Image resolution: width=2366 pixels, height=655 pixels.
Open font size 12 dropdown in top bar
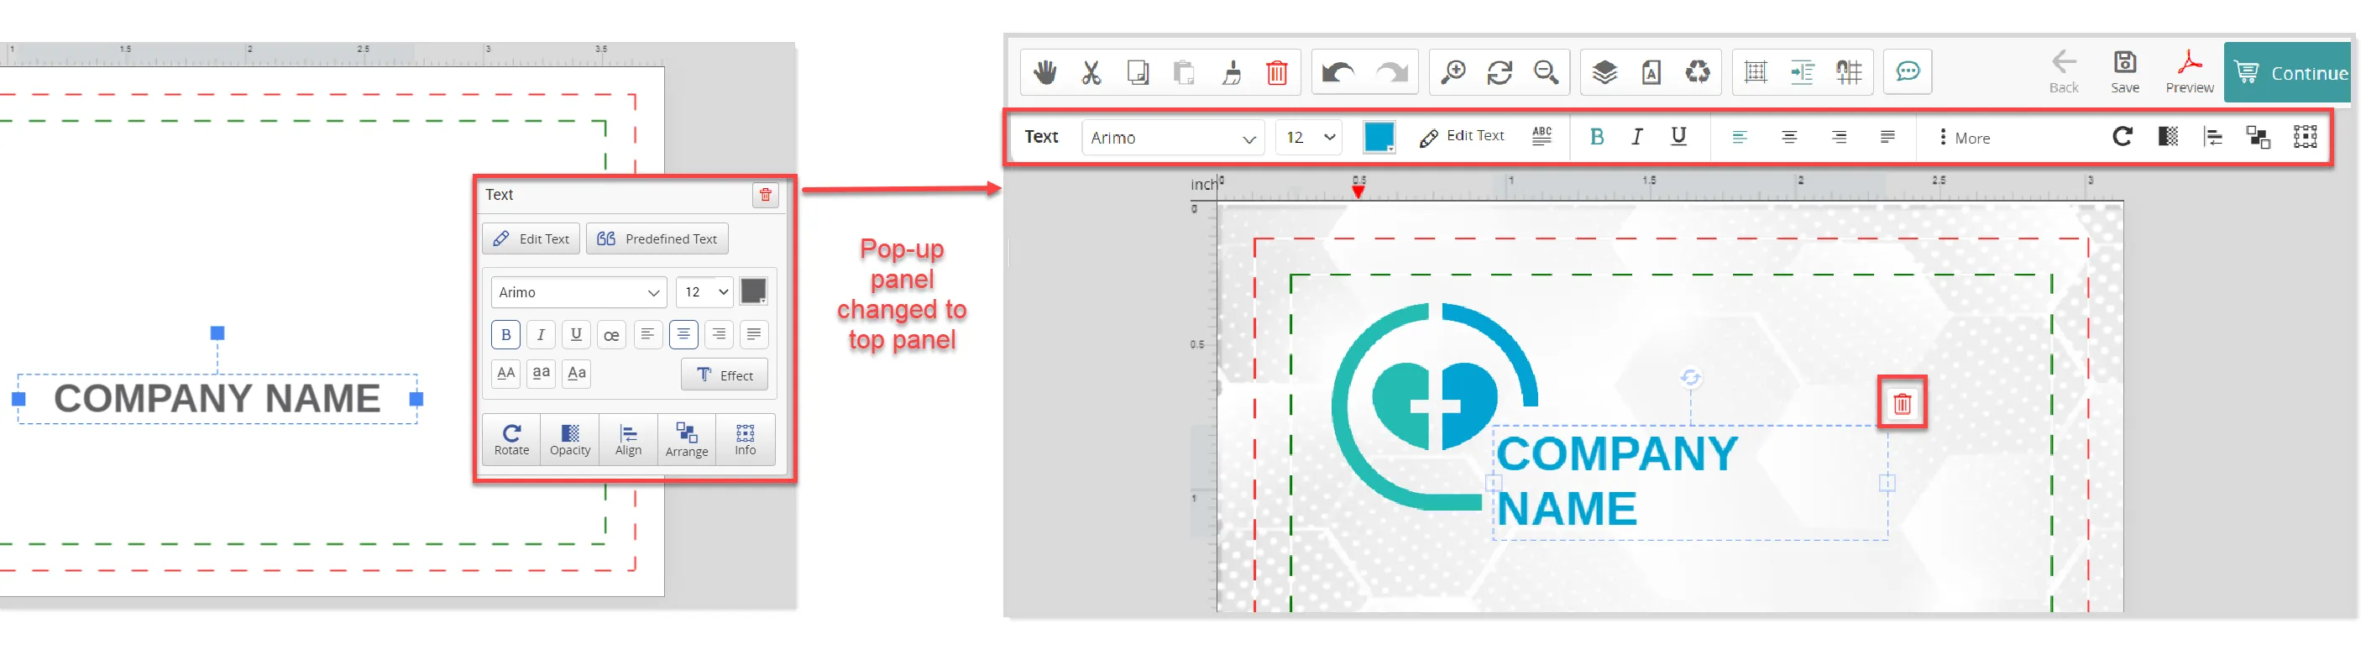tap(1309, 138)
